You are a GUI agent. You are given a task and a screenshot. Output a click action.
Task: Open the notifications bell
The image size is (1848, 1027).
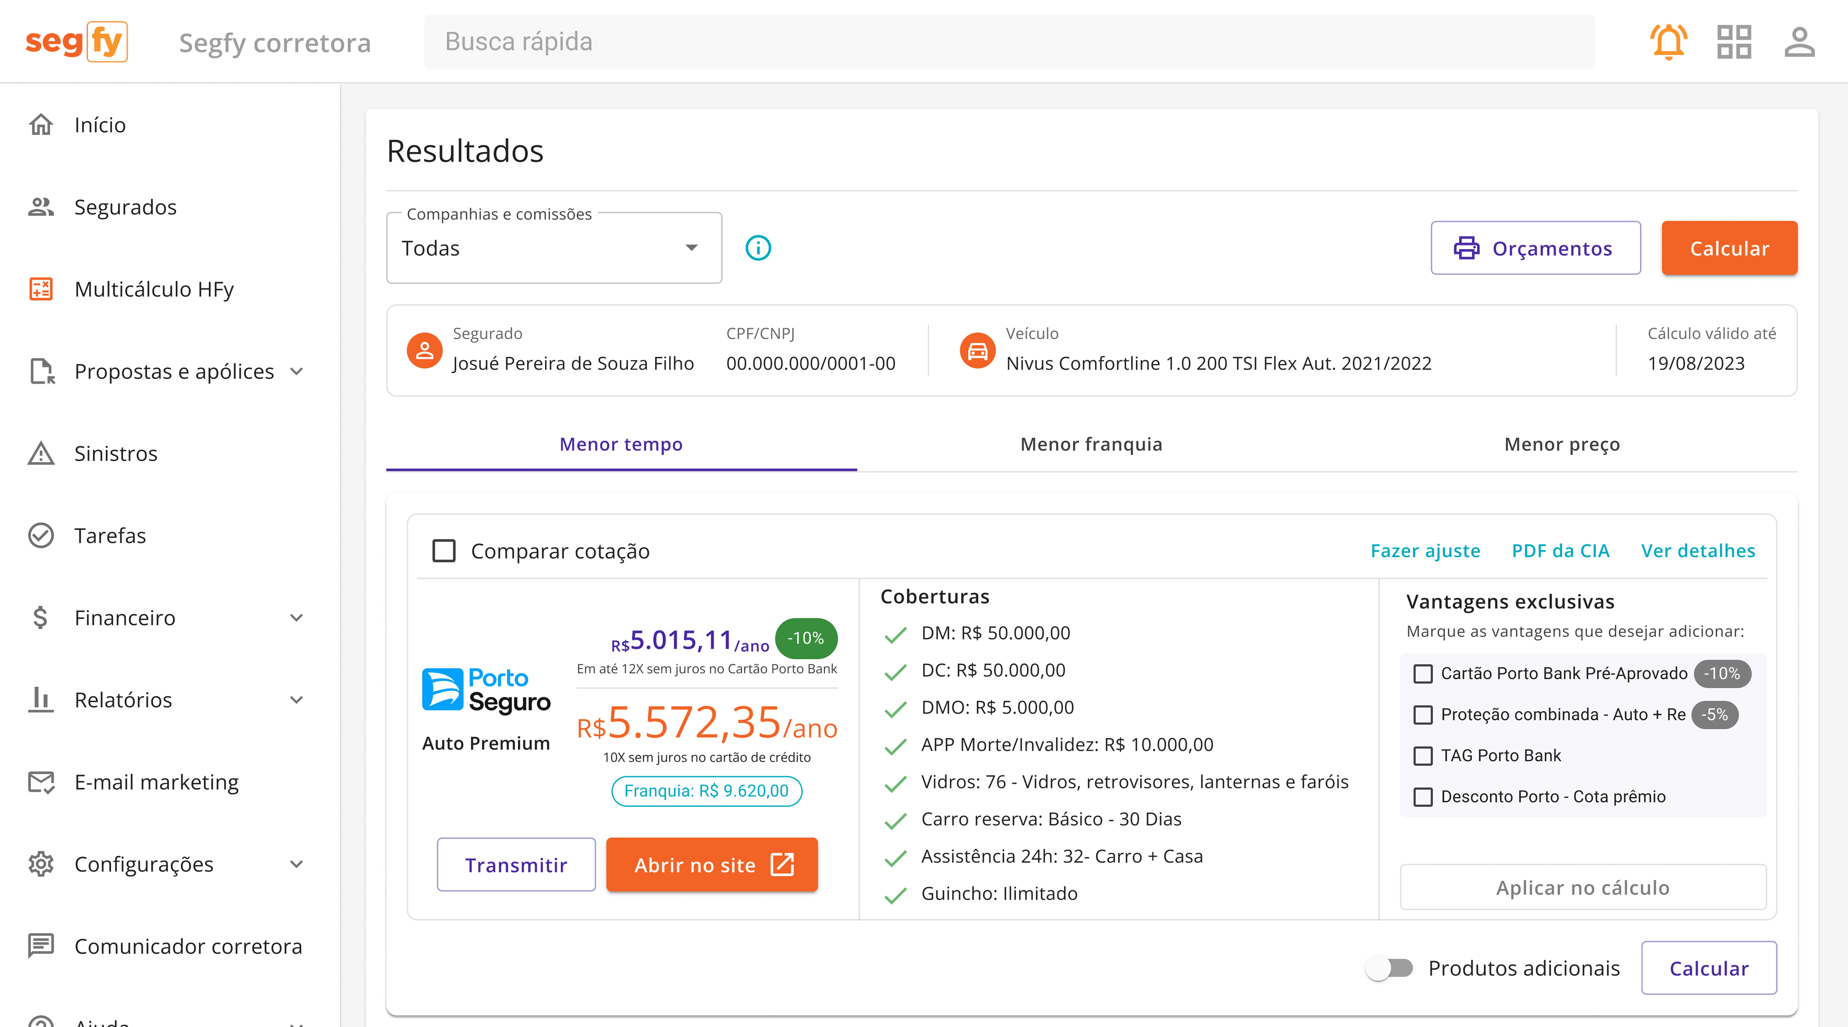[x=1668, y=42]
